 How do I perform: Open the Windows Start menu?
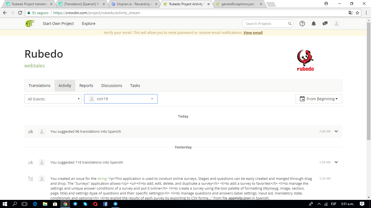click(5, 204)
